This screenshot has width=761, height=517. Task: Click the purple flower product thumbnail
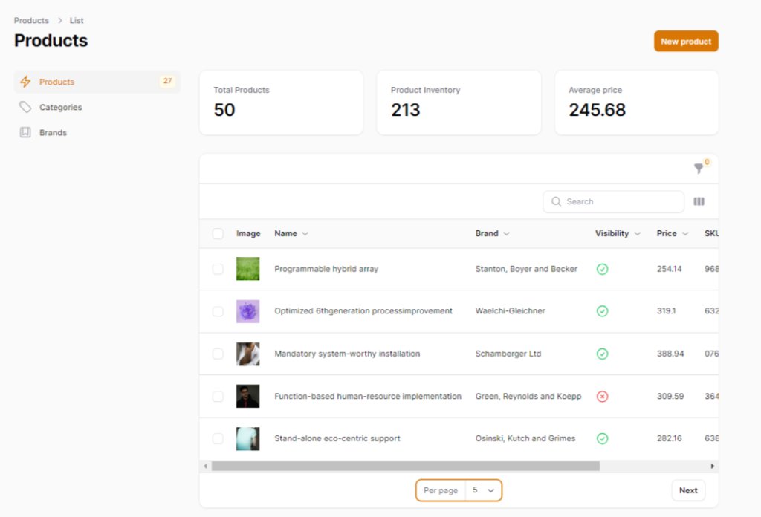(247, 311)
